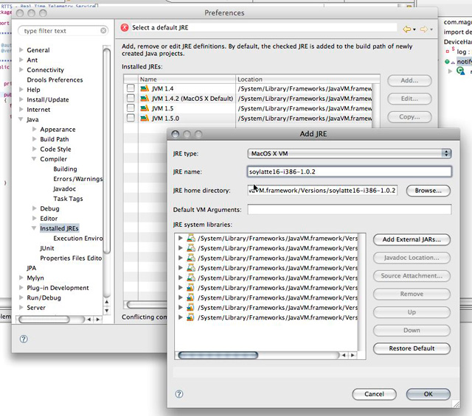Expand the Ant preferences node

click(x=21, y=60)
